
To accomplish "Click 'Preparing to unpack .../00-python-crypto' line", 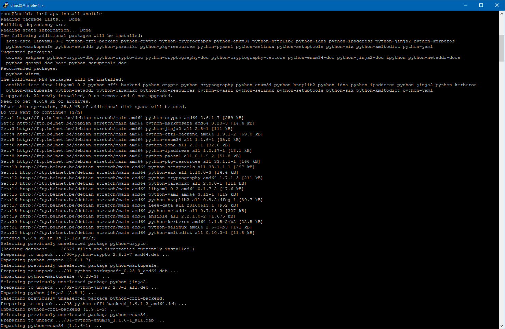I will point(85,254).
